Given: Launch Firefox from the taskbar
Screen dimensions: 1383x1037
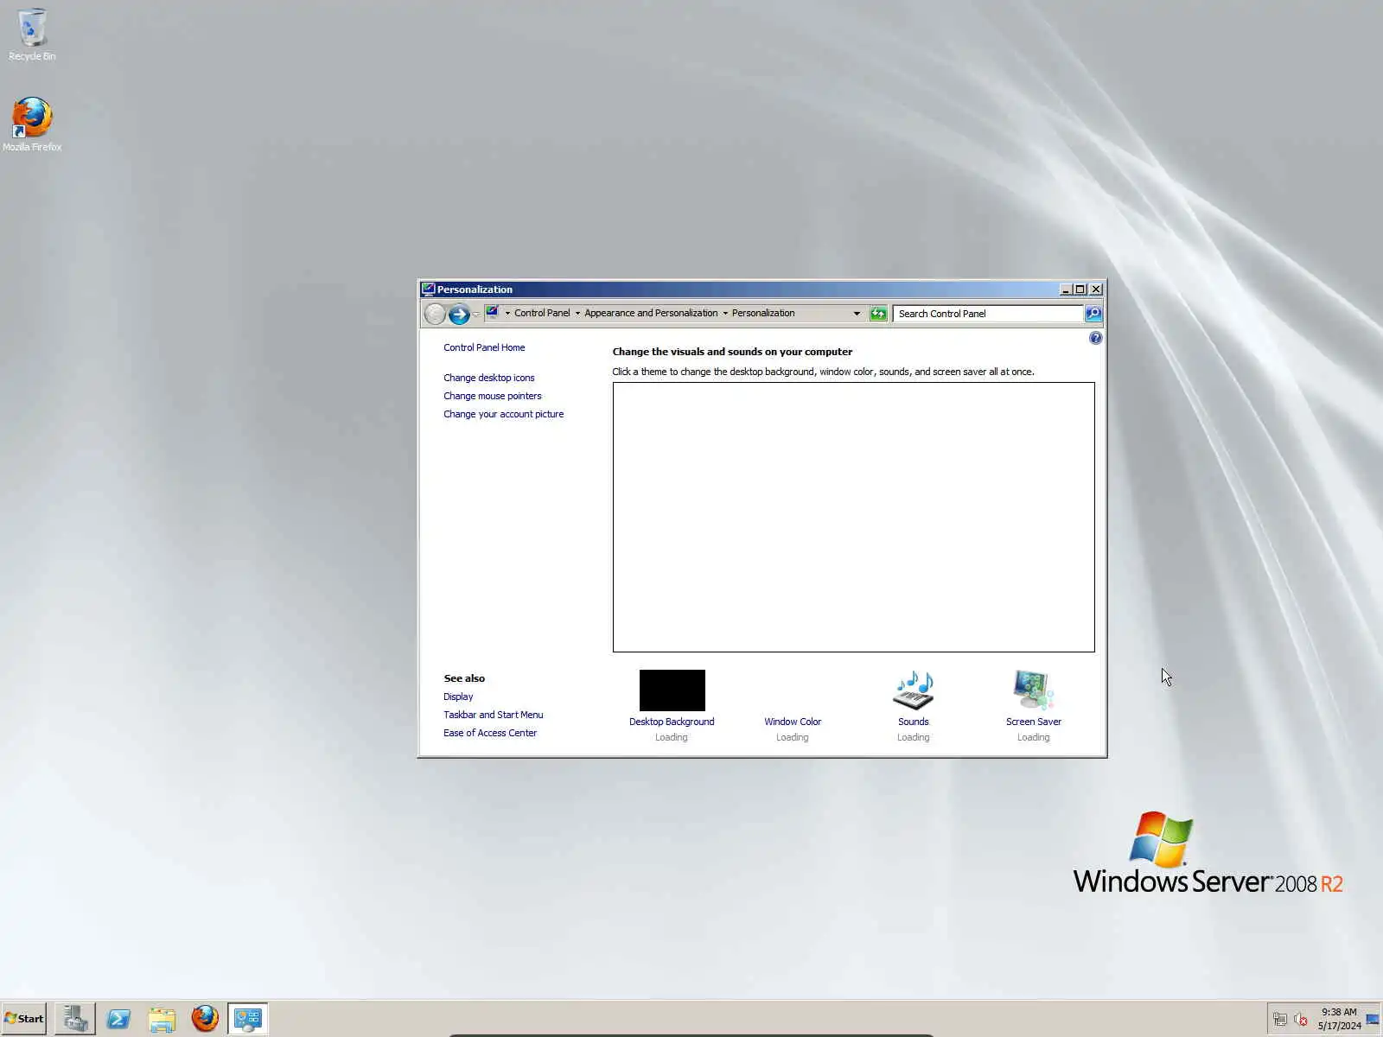Looking at the screenshot, I should (205, 1019).
